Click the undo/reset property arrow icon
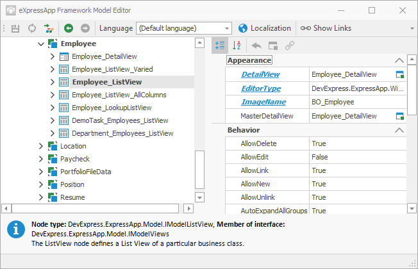 pyautogui.click(x=256, y=46)
